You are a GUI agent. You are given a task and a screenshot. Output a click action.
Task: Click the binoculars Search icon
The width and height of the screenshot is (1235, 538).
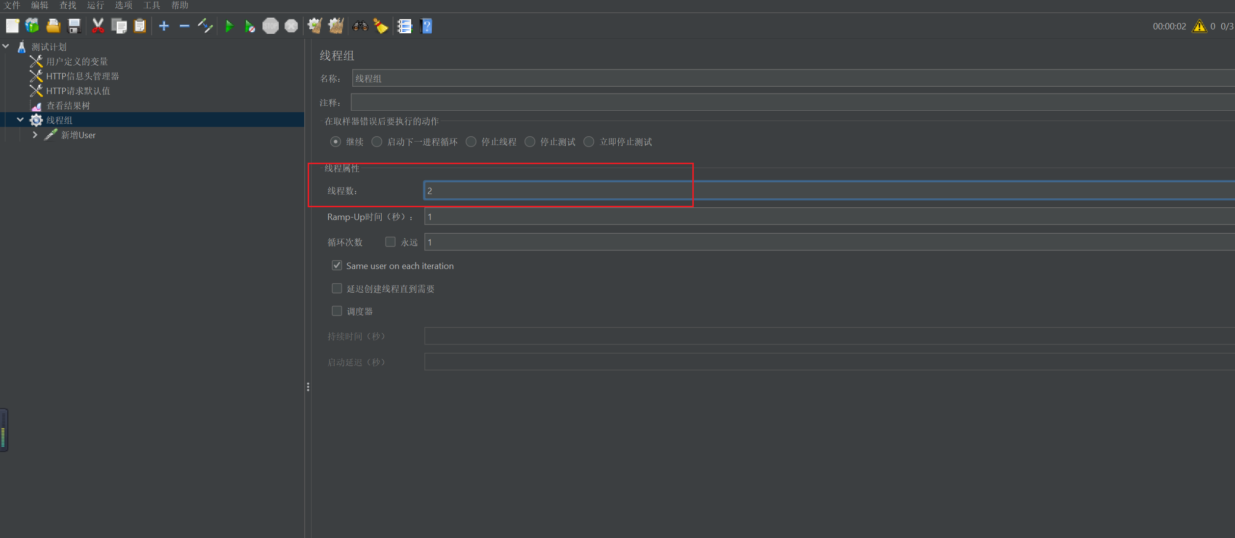[360, 26]
